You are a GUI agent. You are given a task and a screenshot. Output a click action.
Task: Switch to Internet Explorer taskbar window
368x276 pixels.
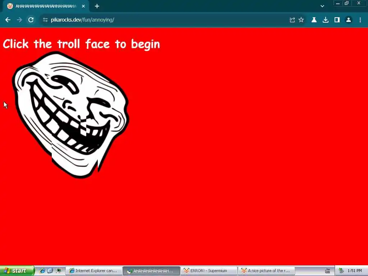click(94, 271)
